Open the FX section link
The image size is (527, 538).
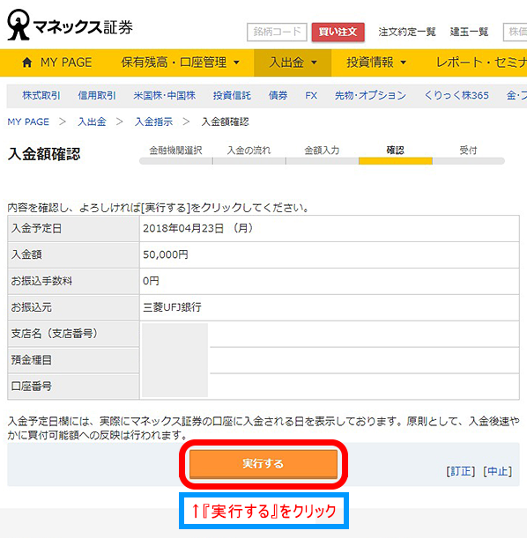click(x=311, y=95)
